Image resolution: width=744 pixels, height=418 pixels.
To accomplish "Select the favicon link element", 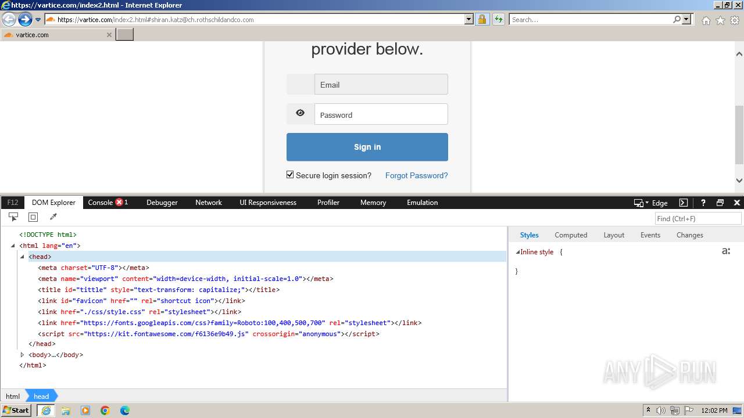I will pyautogui.click(x=141, y=301).
